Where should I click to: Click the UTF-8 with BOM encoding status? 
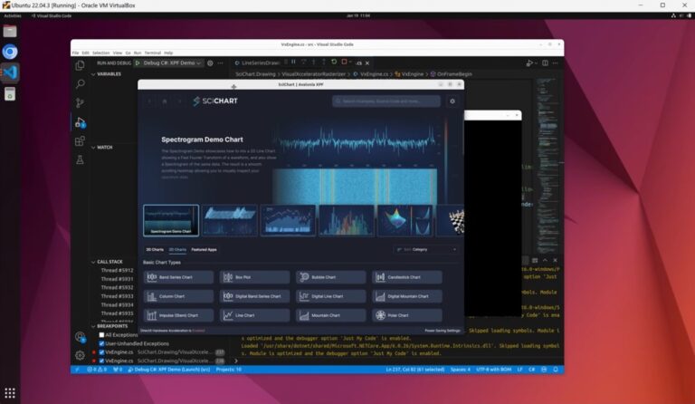494,370
